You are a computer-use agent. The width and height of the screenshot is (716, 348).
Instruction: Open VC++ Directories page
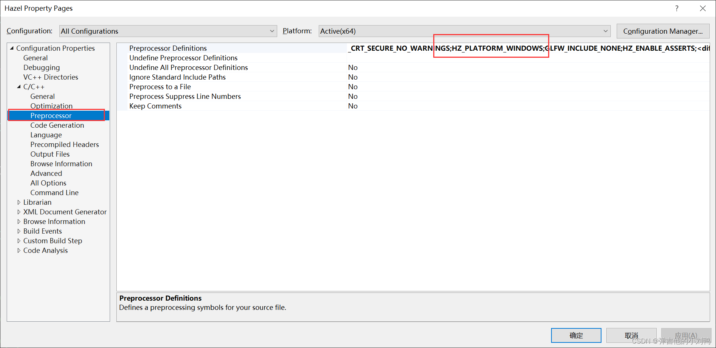51,77
